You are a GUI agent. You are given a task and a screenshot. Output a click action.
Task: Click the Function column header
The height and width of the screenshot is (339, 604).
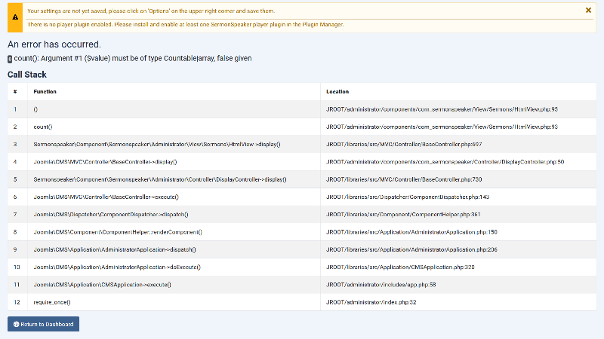pyautogui.click(x=45, y=92)
